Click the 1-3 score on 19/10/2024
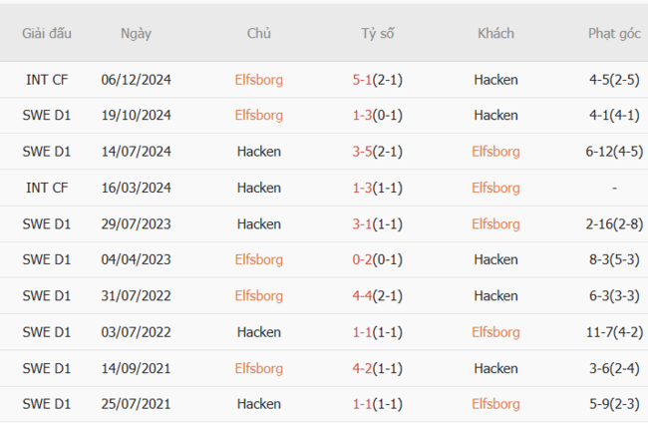648x425 pixels. pyautogui.click(x=363, y=115)
